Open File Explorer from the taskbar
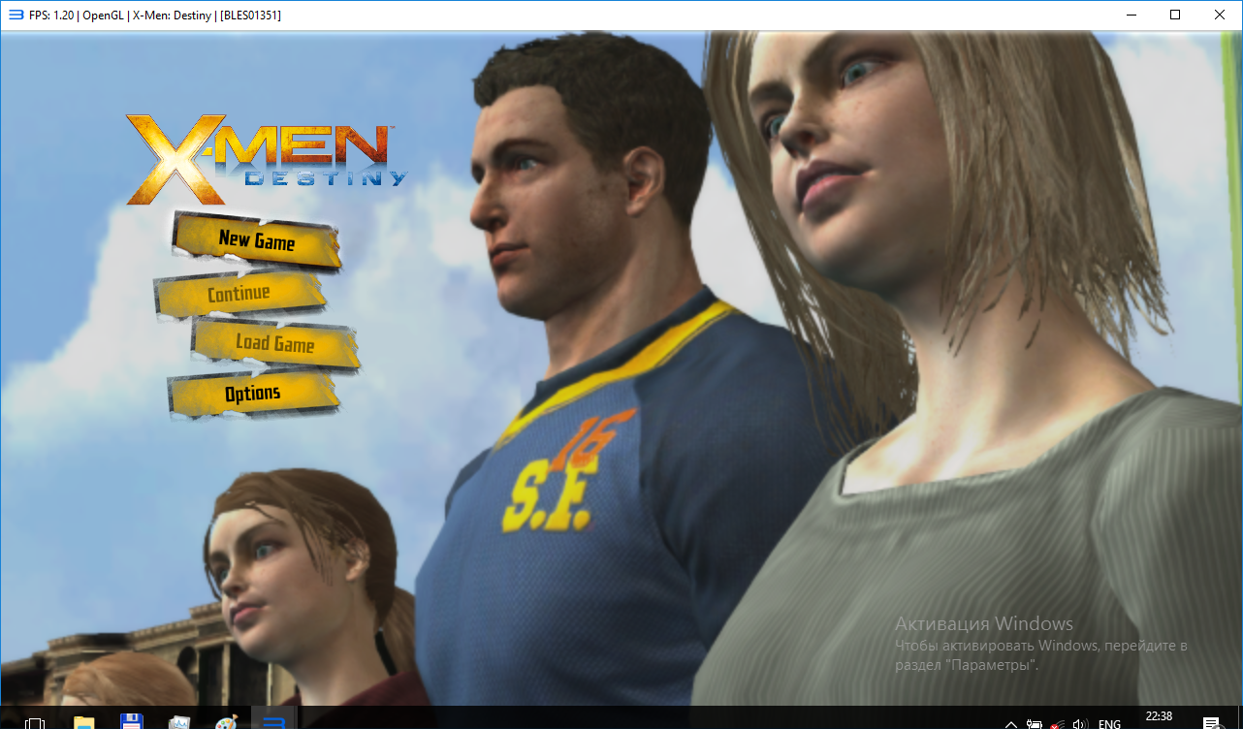 pos(84,723)
